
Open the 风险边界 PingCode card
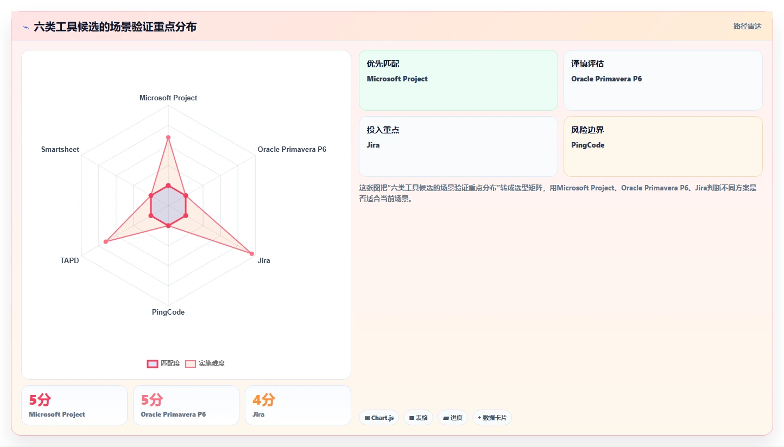(x=663, y=146)
